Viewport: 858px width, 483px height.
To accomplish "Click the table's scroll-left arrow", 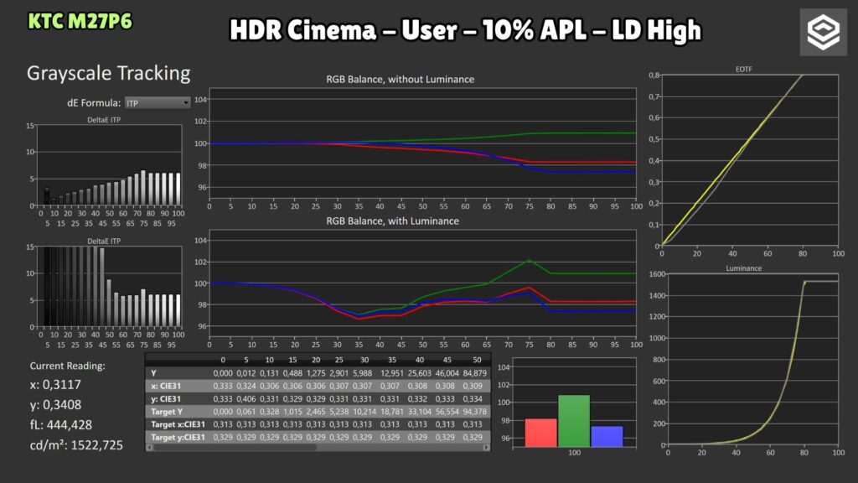I will pos(149,448).
